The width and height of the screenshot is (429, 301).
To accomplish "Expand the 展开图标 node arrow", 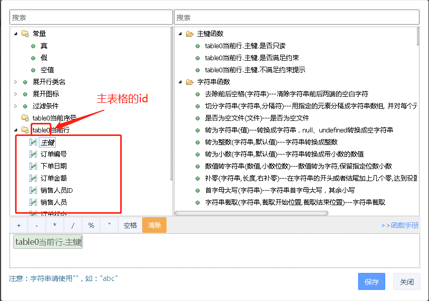I will click(x=16, y=94).
